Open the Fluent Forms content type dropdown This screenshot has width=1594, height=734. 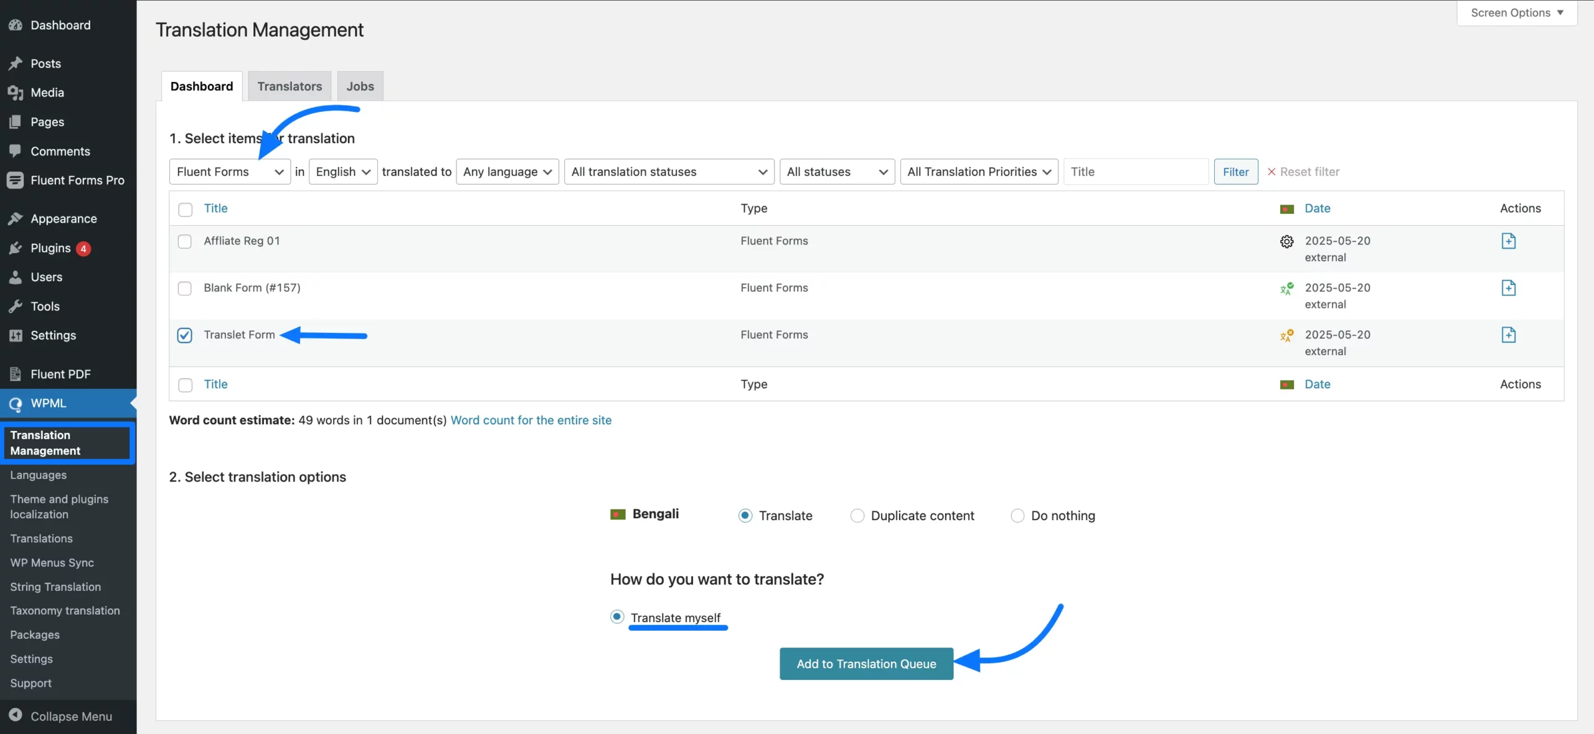[x=230, y=172]
